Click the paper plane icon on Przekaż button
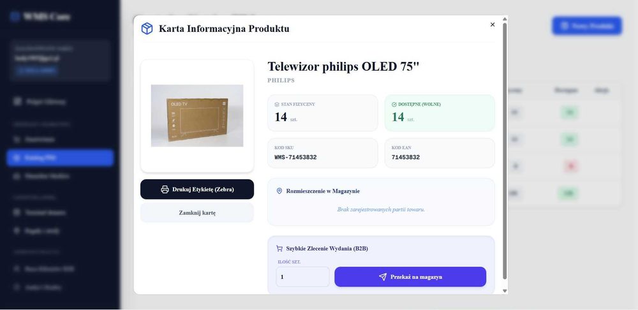638x310 pixels. (x=382, y=277)
